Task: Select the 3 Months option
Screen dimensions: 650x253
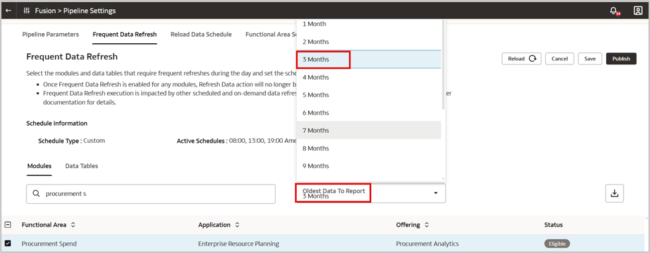Action: [x=368, y=59]
